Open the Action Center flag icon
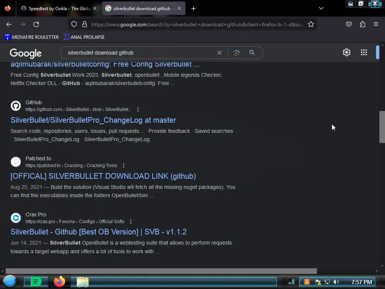This screenshot has width=385, height=289. pyautogui.click(x=318, y=282)
